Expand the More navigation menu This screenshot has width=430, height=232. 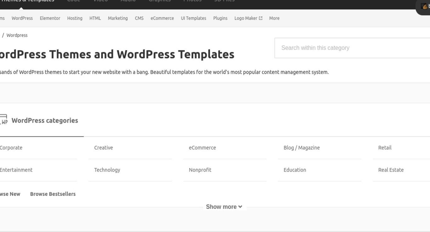click(x=274, y=18)
